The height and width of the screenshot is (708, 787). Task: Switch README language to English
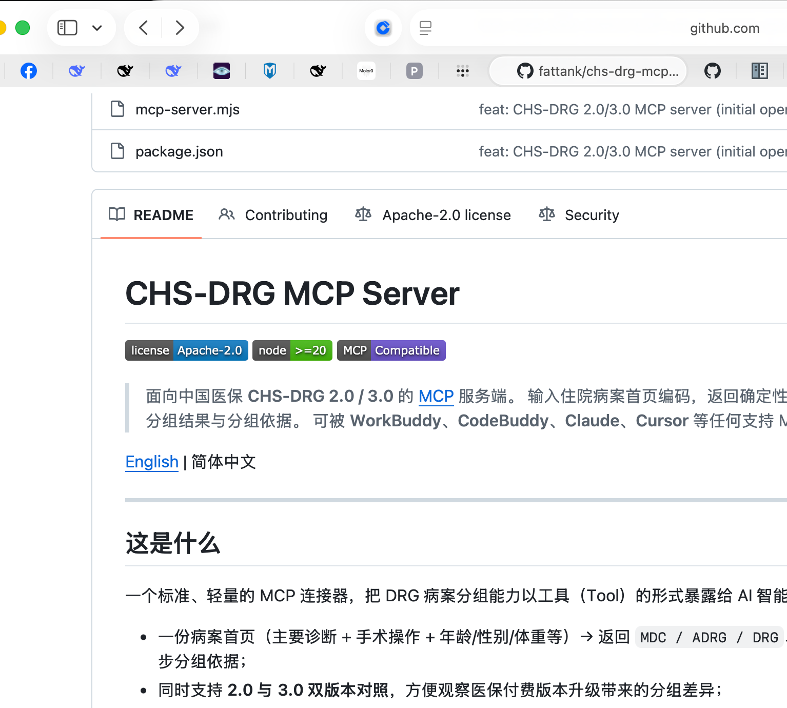(152, 462)
